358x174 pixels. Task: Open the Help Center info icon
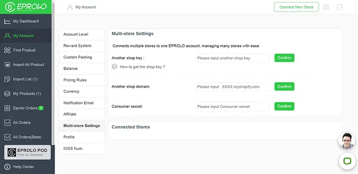click(x=7, y=167)
